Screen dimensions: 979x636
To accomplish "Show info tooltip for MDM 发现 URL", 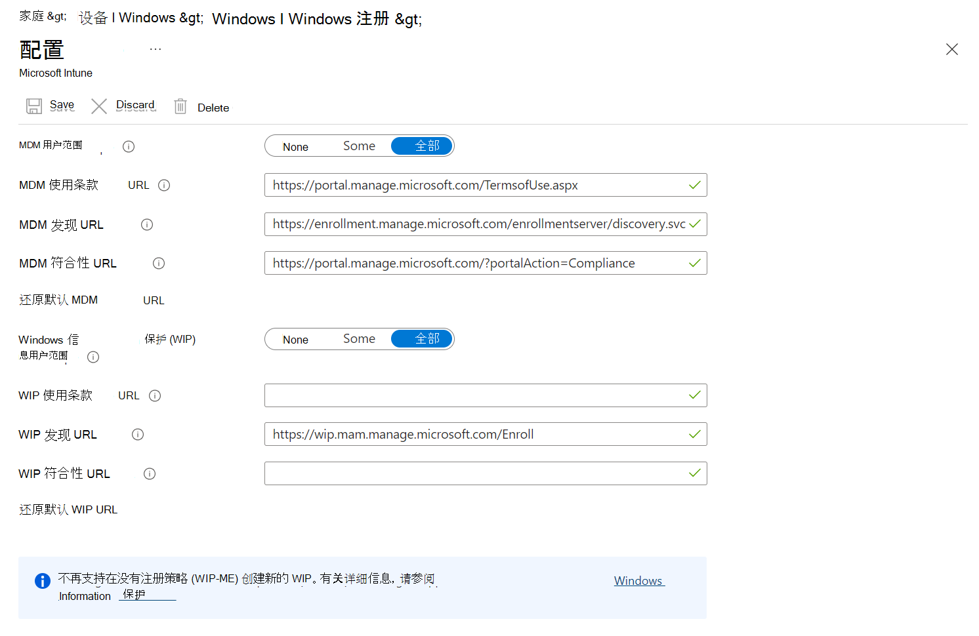I will (x=147, y=224).
